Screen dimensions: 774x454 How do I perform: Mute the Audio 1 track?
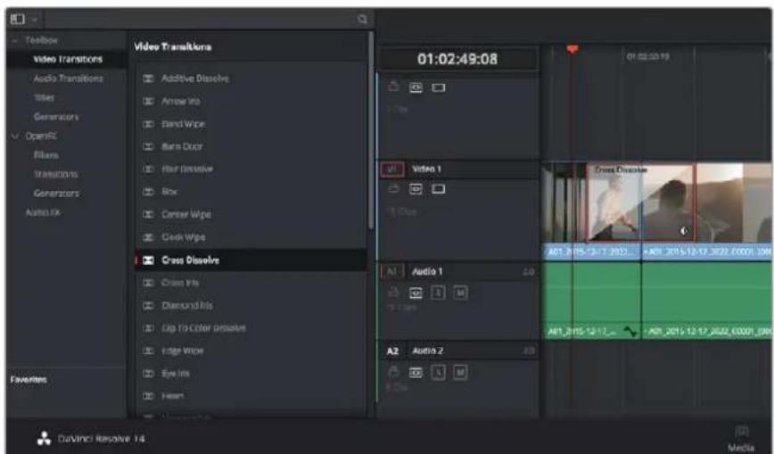tap(460, 293)
